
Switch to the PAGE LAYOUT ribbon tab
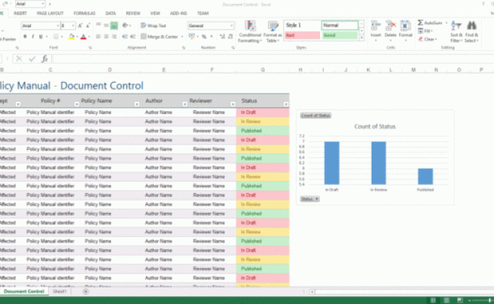click(50, 13)
